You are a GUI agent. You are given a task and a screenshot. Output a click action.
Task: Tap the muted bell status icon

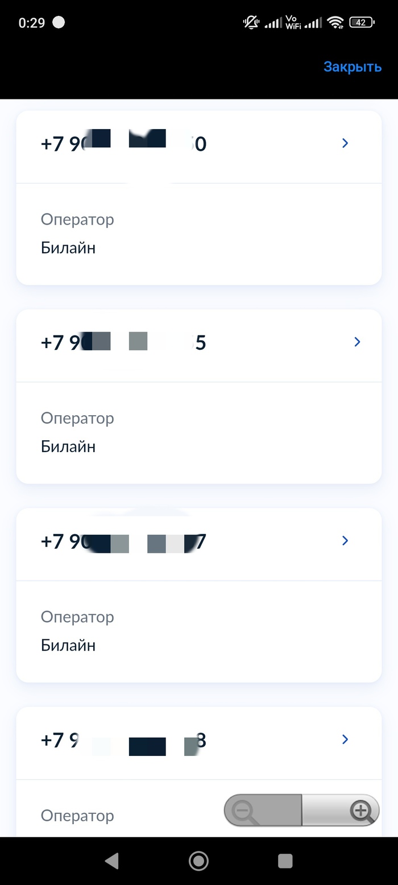tap(251, 23)
